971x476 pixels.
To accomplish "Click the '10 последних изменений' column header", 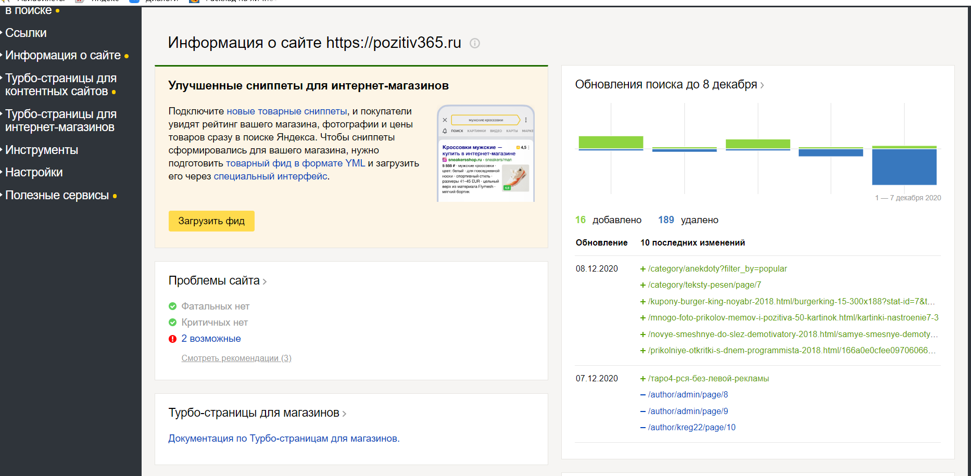I will (692, 243).
